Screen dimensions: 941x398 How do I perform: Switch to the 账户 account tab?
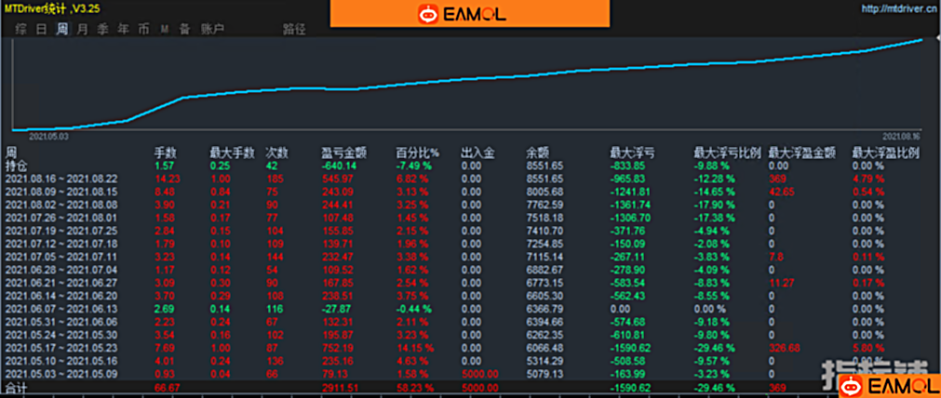pyautogui.click(x=212, y=29)
